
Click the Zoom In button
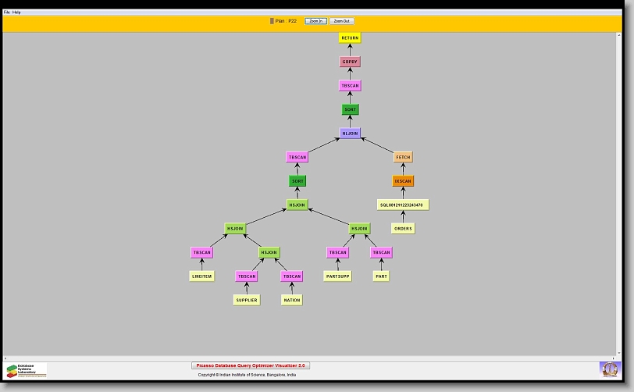(315, 21)
